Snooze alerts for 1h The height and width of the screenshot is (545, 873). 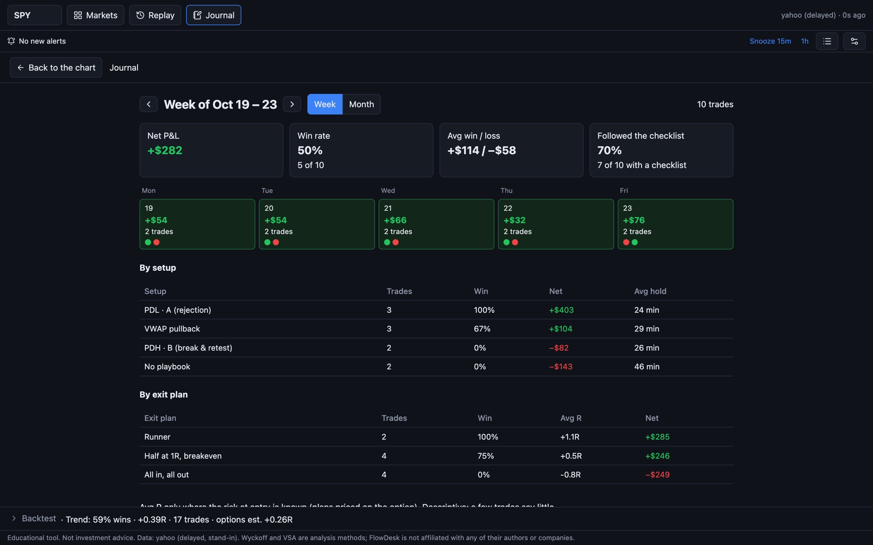tap(804, 41)
